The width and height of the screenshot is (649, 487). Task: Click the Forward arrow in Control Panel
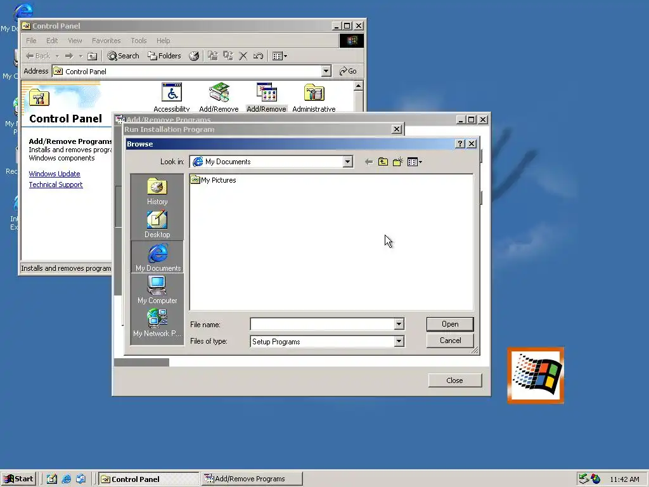tap(69, 56)
